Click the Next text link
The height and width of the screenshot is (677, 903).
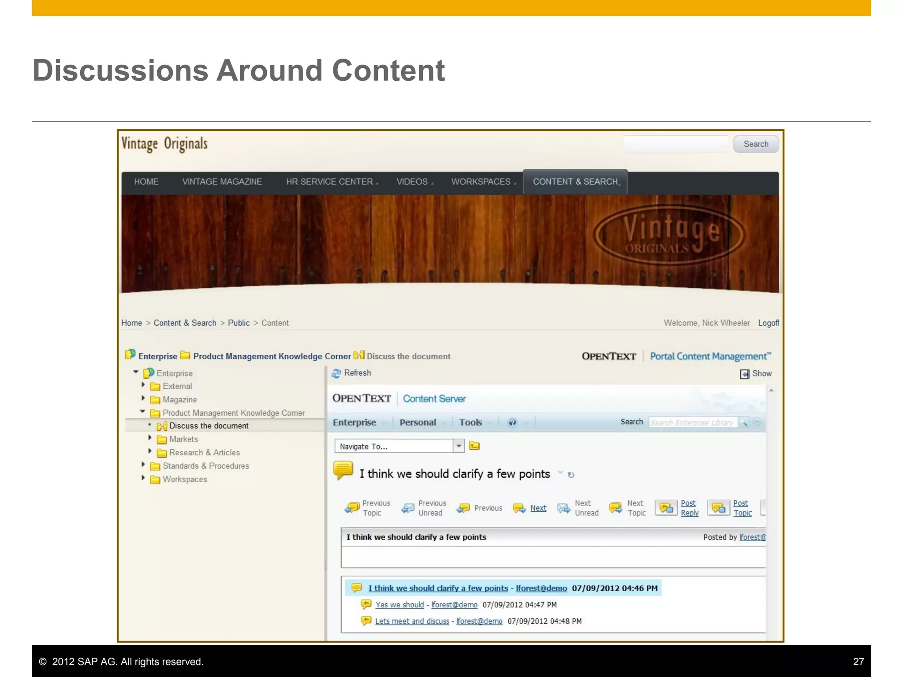[x=538, y=508]
